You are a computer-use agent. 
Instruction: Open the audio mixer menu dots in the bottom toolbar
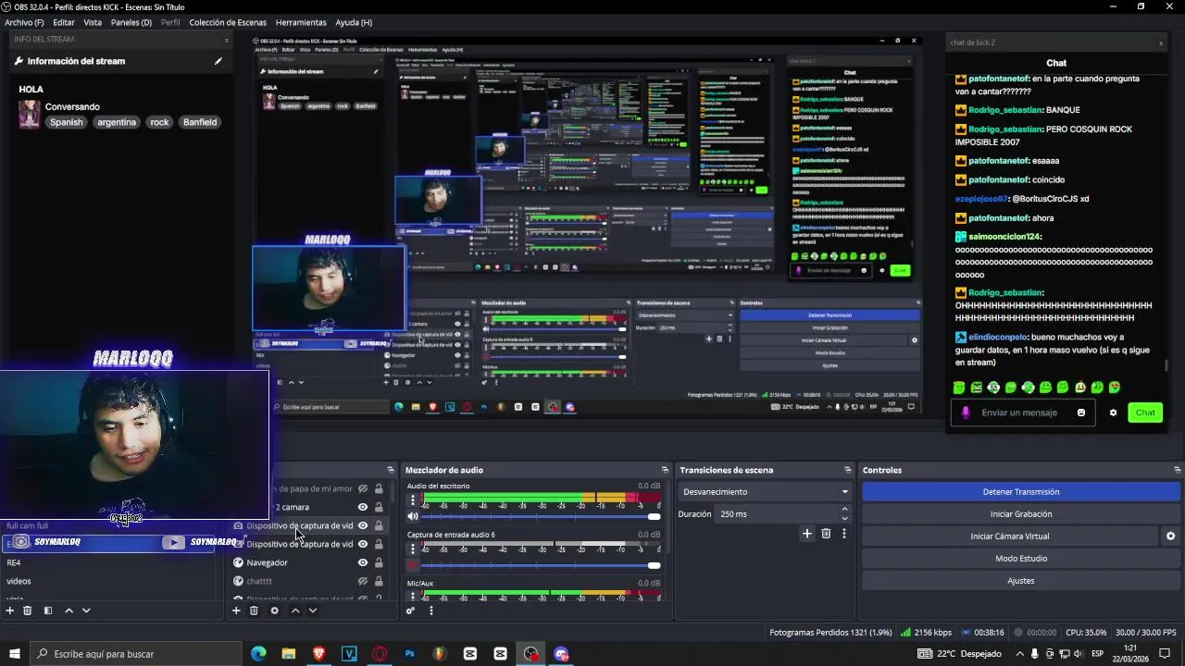pos(430,610)
